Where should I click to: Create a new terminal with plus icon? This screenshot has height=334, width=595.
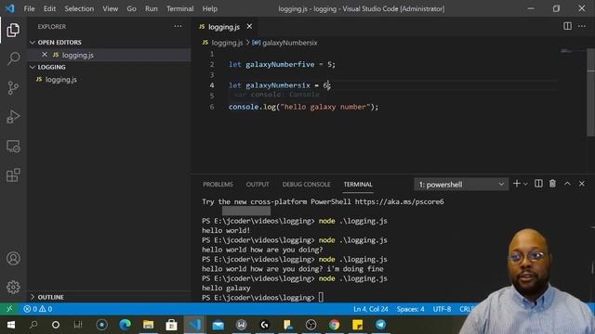pyautogui.click(x=517, y=184)
